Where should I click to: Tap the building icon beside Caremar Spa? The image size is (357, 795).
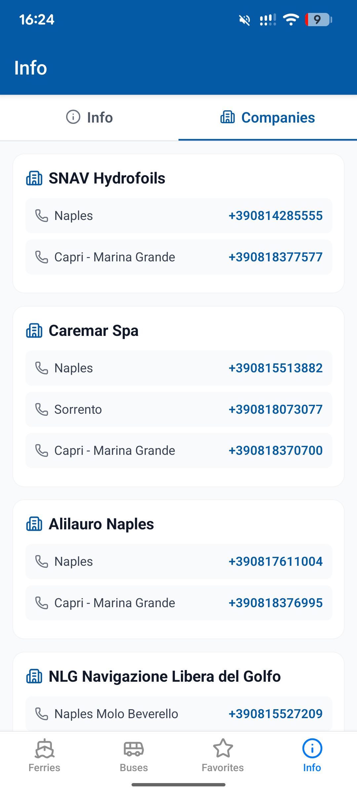pyautogui.click(x=34, y=331)
